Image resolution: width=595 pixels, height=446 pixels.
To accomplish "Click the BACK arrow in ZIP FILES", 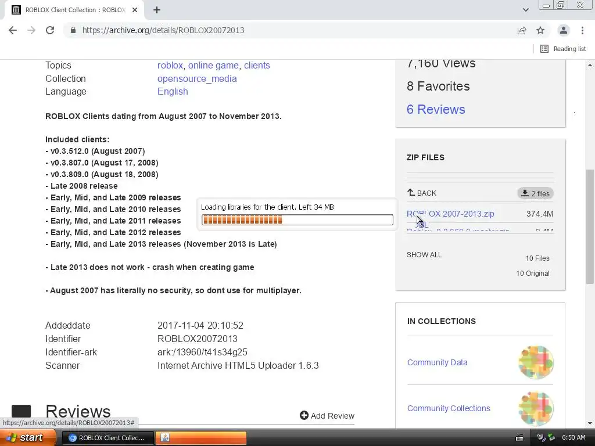I will 422,193.
